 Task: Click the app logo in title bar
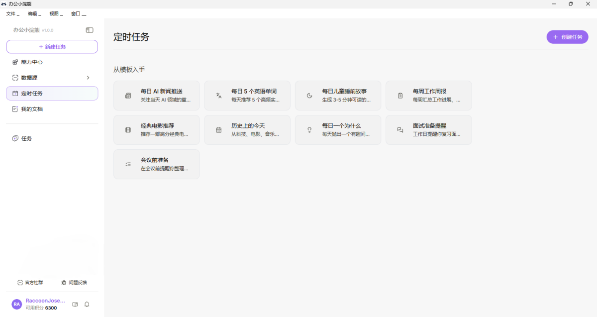(x=4, y=3)
